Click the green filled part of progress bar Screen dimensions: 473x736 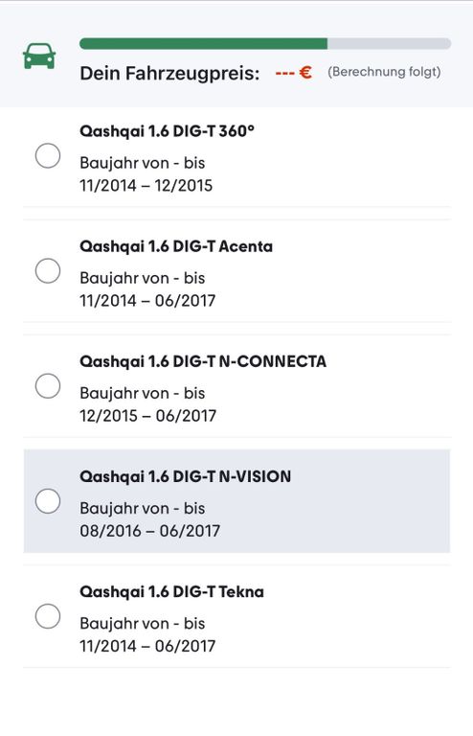[x=203, y=44]
